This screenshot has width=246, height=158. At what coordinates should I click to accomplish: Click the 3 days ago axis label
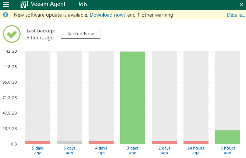click(133, 150)
